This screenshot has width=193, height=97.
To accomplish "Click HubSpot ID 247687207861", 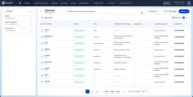I will [x=179, y=31].
